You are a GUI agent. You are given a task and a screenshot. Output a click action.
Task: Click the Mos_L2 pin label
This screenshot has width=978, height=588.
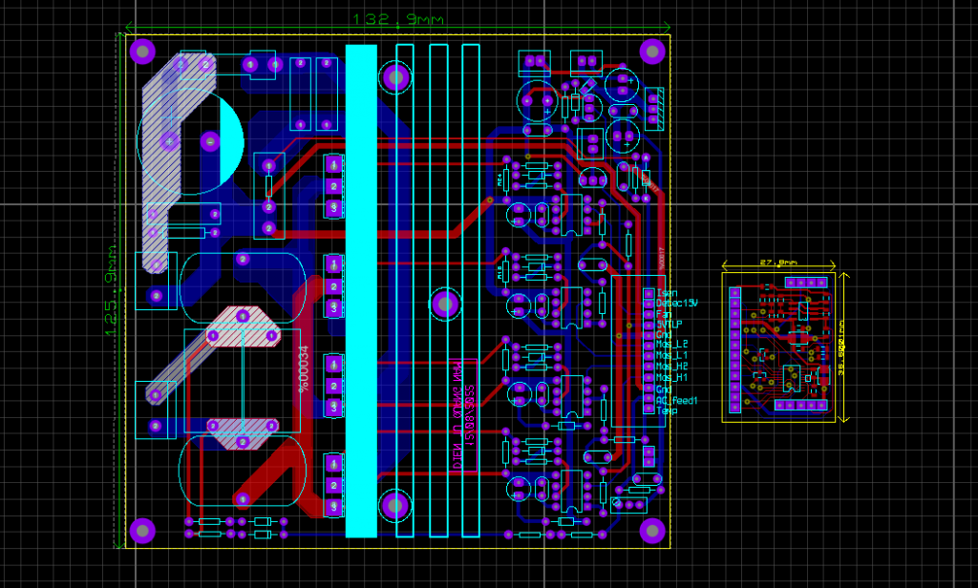[x=672, y=345]
